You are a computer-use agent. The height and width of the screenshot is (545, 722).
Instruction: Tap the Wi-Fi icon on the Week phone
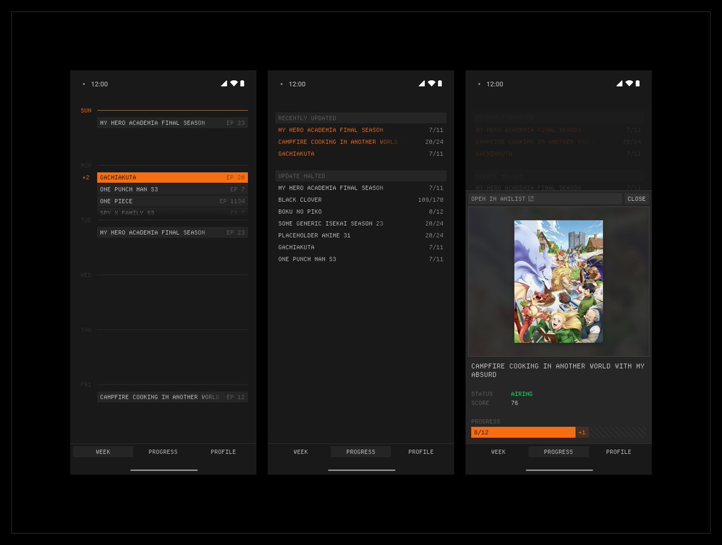click(x=233, y=84)
